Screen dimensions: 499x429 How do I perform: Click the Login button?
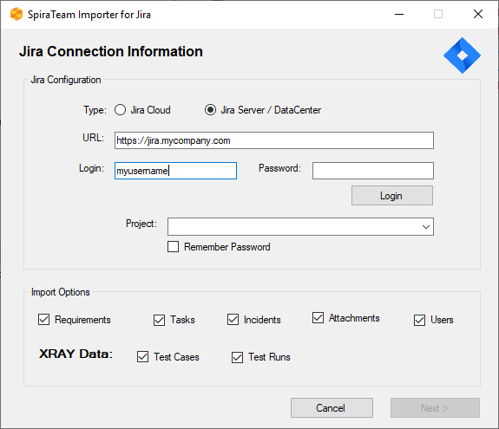(392, 196)
